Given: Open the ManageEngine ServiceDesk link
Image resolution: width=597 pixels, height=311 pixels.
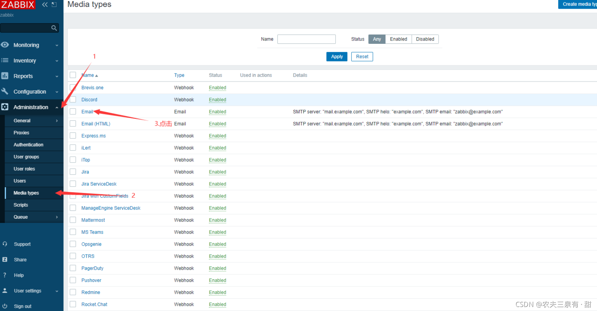Looking at the screenshot, I should point(111,208).
